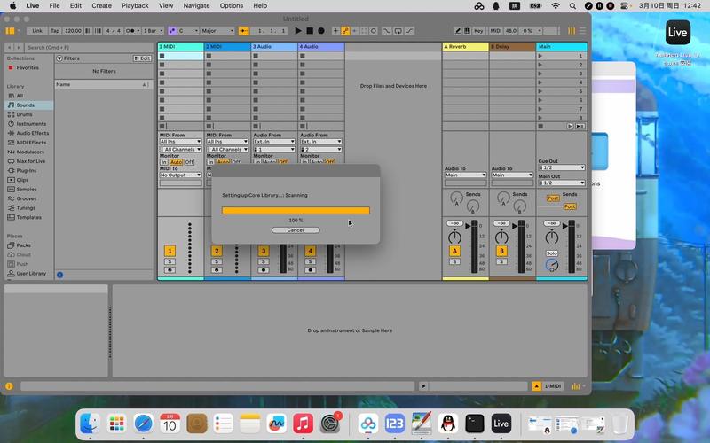This screenshot has height=443, width=710.
Task: Toggle the computer MIDI keyboard icon
Action: [x=468, y=31]
